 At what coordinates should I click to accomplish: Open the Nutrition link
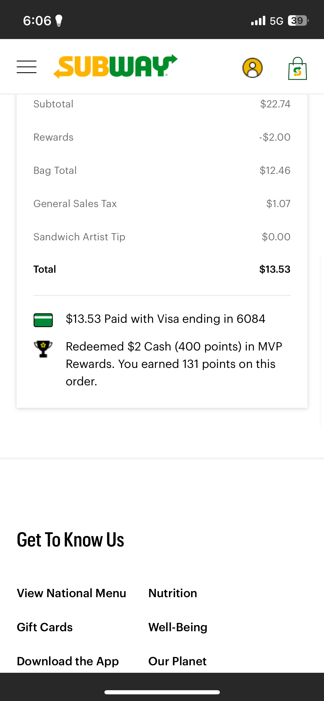173,593
